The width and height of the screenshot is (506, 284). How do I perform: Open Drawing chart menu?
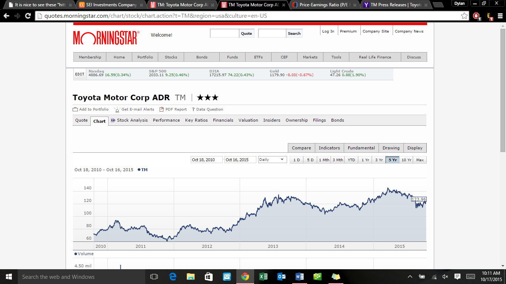pyautogui.click(x=391, y=148)
